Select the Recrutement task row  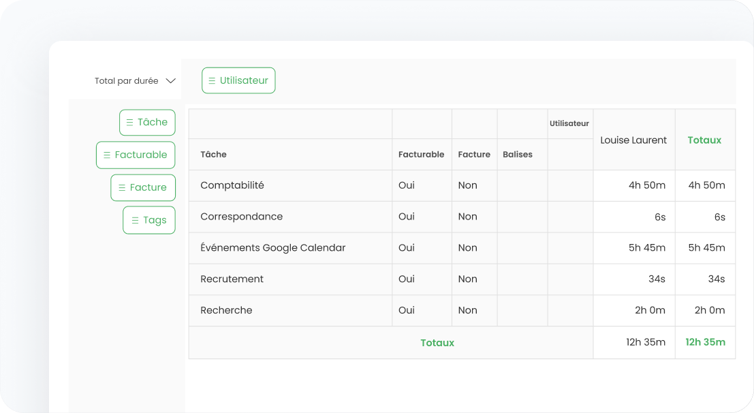coord(462,279)
